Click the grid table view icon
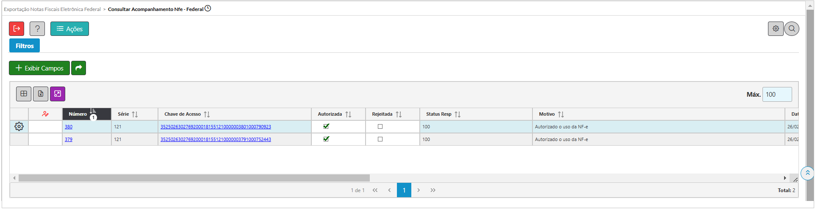 pyautogui.click(x=24, y=94)
